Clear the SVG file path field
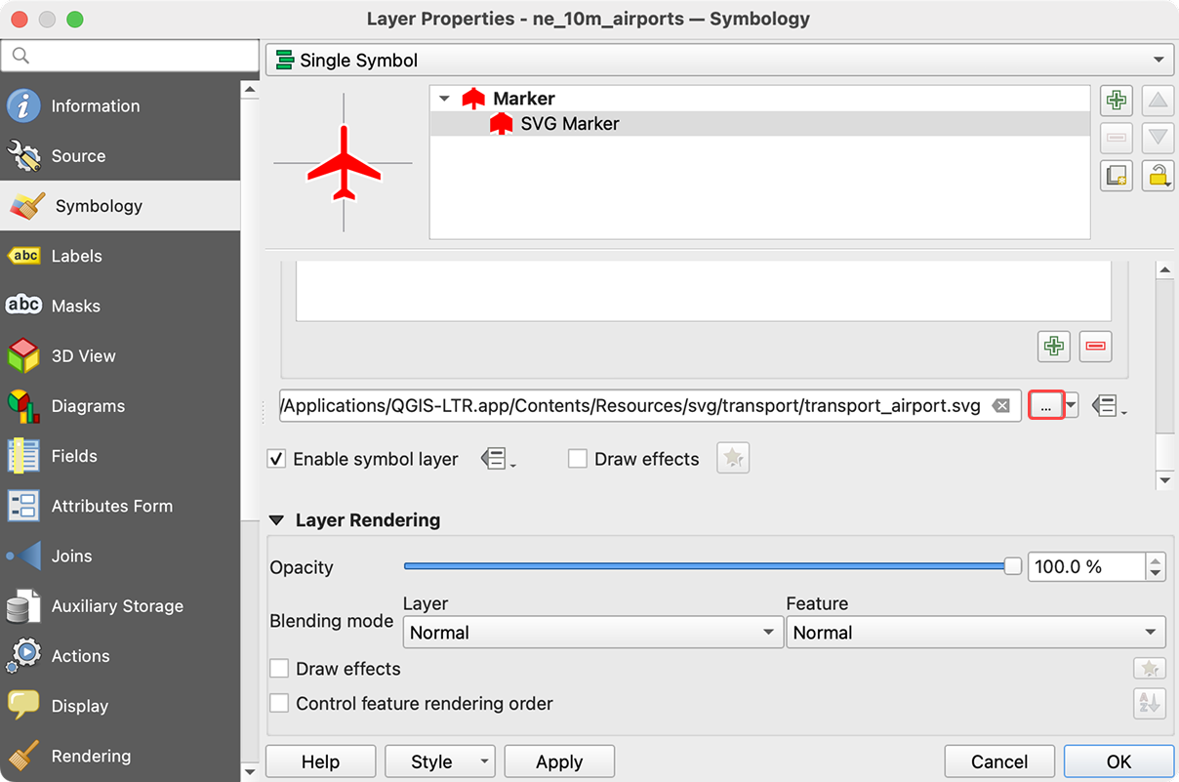 click(x=1000, y=406)
